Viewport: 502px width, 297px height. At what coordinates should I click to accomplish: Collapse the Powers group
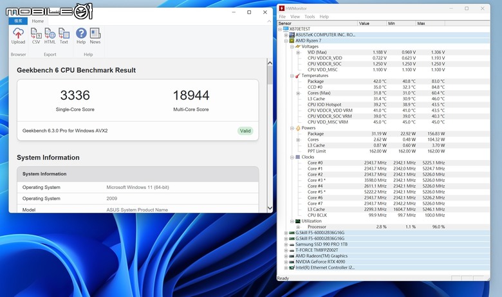click(x=292, y=128)
